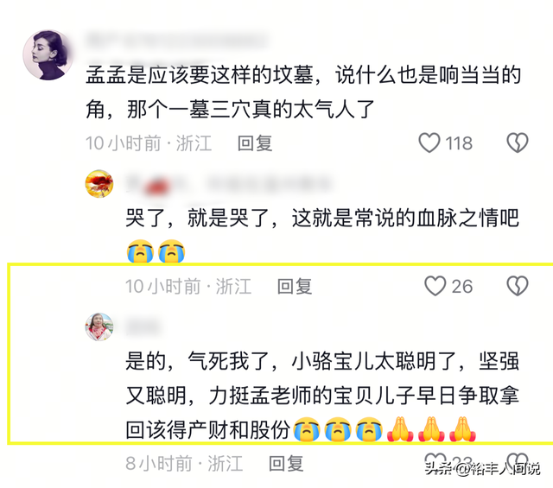Viewport: 553px width, 488px height.
Task: Tap the blurred username of top commenter
Action: [x=177, y=40]
